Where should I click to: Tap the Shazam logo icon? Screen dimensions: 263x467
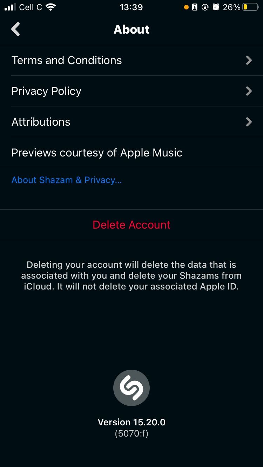pos(131,388)
